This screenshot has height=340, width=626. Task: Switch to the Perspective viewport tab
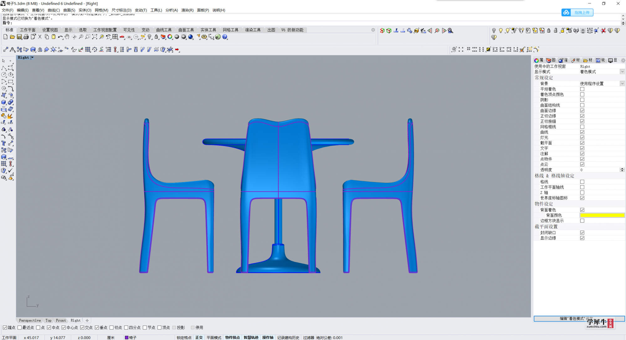[30, 321]
